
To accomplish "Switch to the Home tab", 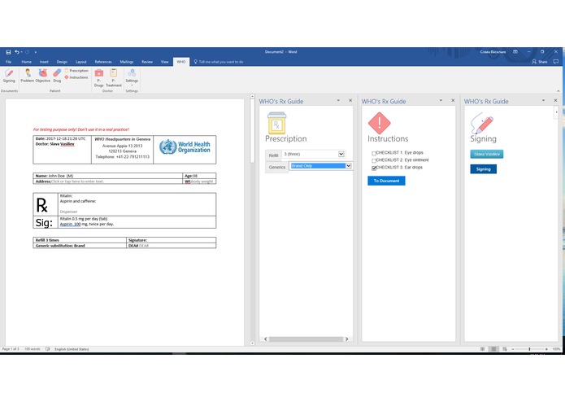I will click(26, 62).
